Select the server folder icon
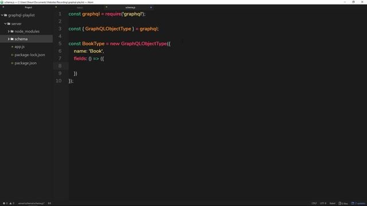Viewport: 367px width, 206px height. 9,24
